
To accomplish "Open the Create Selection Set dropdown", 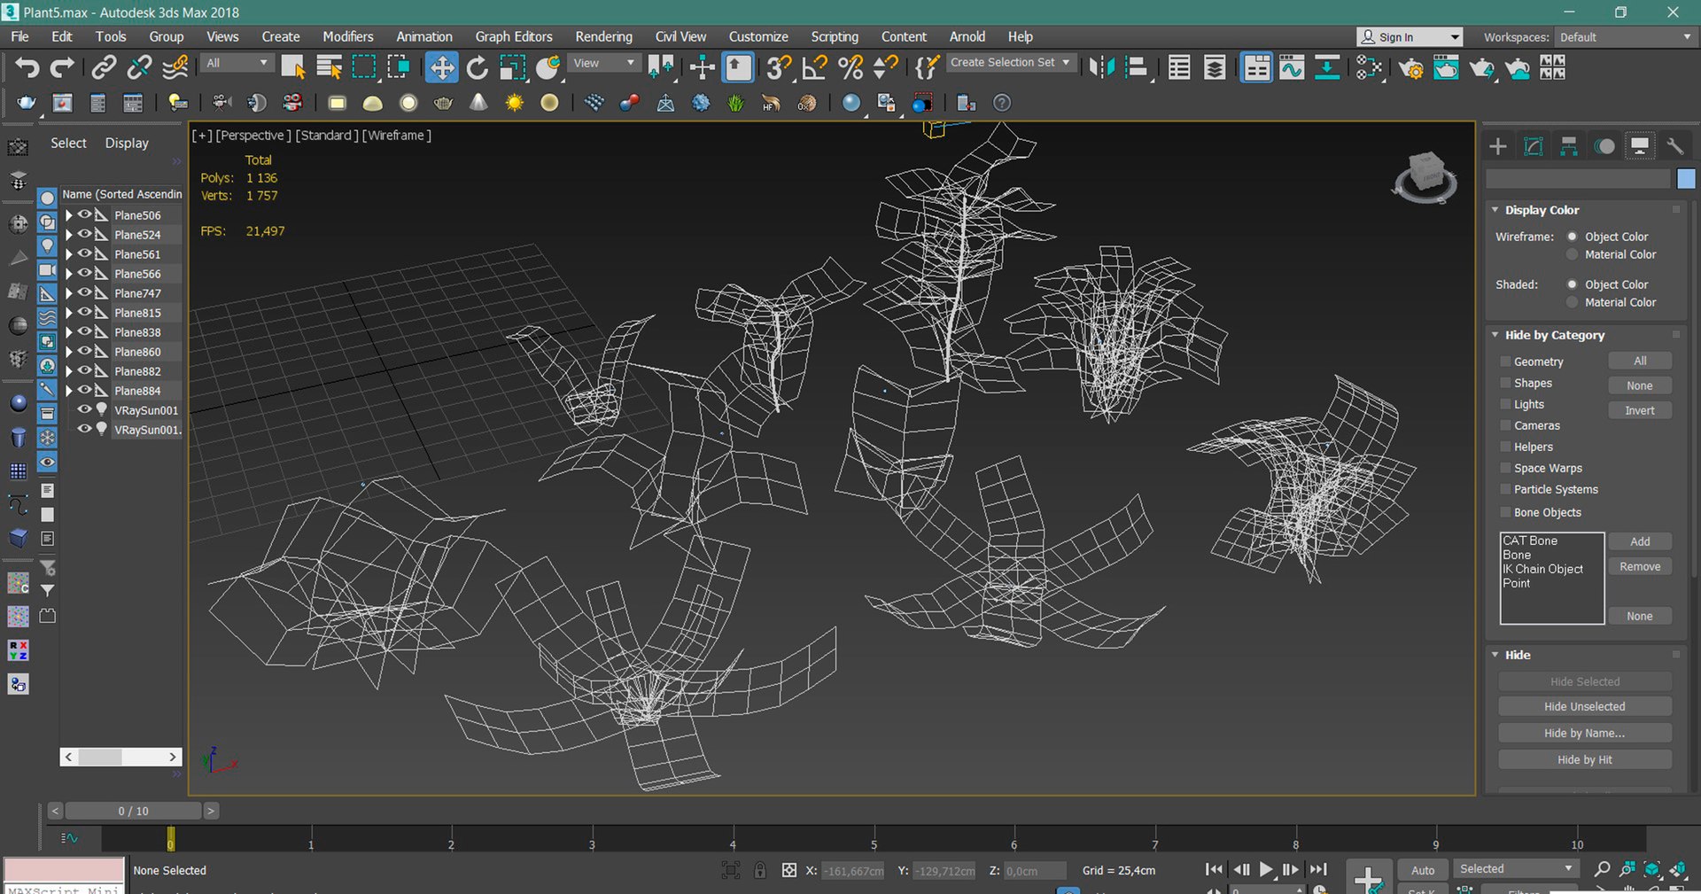I will coord(1010,62).
